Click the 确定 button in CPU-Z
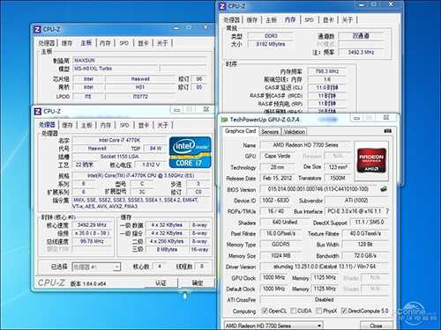The width and height of the screenshot is (441, 330). 198,282
